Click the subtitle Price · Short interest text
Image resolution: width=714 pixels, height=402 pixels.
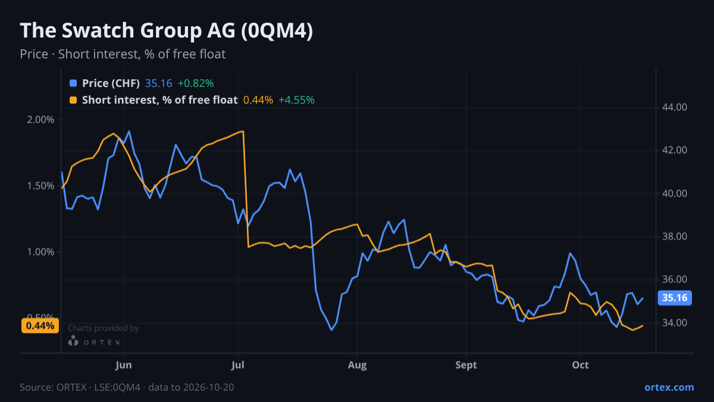tap(123, 54)
